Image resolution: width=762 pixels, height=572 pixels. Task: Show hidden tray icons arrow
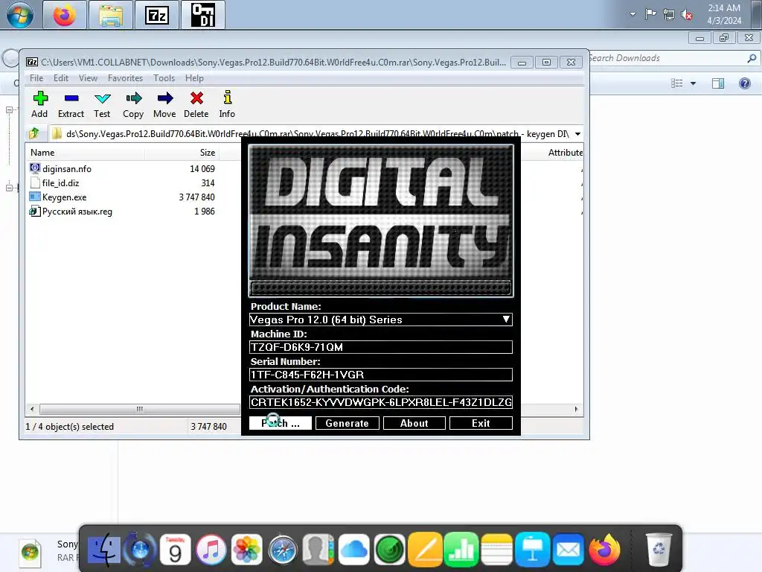click(633, 14)
